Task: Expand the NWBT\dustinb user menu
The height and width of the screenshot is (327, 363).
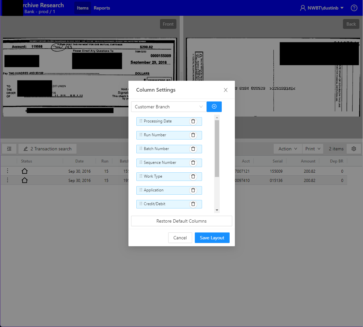Action: pos(321,8)
